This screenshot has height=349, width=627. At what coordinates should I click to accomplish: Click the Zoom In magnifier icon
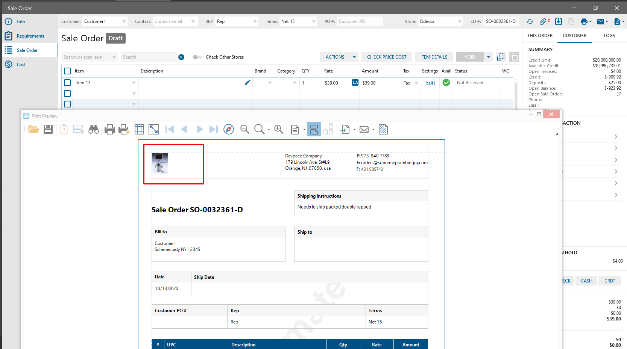279,130
